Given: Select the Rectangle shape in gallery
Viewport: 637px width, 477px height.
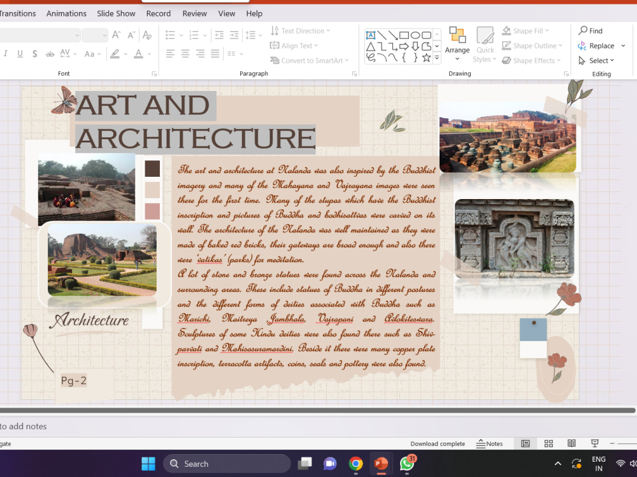Looking at the screenshot, I should pyautogui.click(x=404, y=35).
